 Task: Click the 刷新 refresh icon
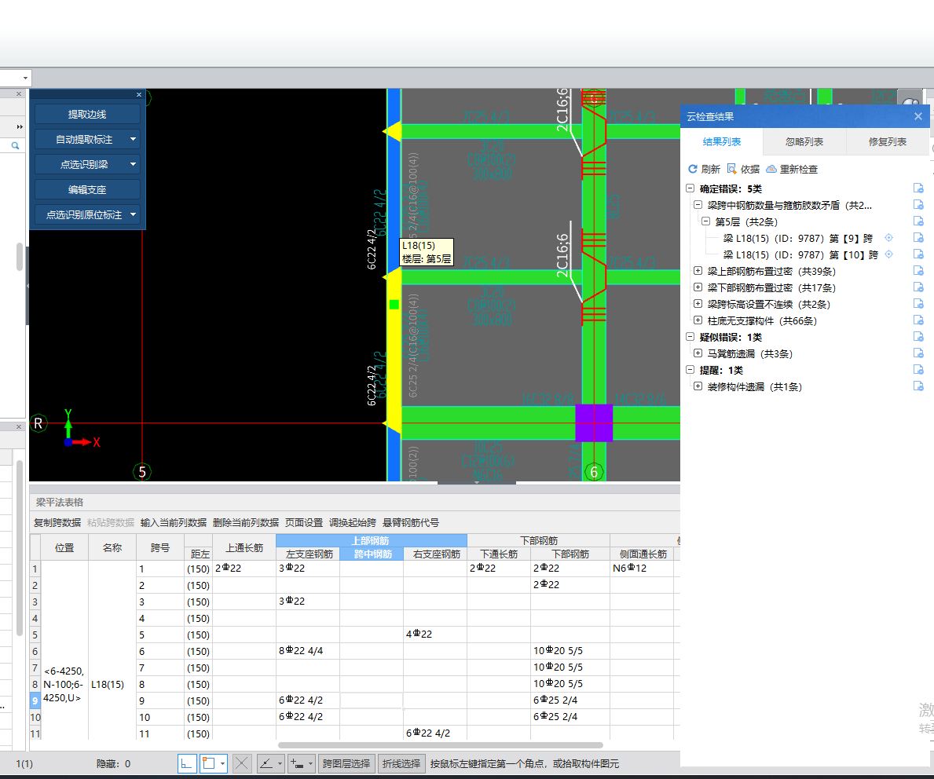click(x=692, y=169)
